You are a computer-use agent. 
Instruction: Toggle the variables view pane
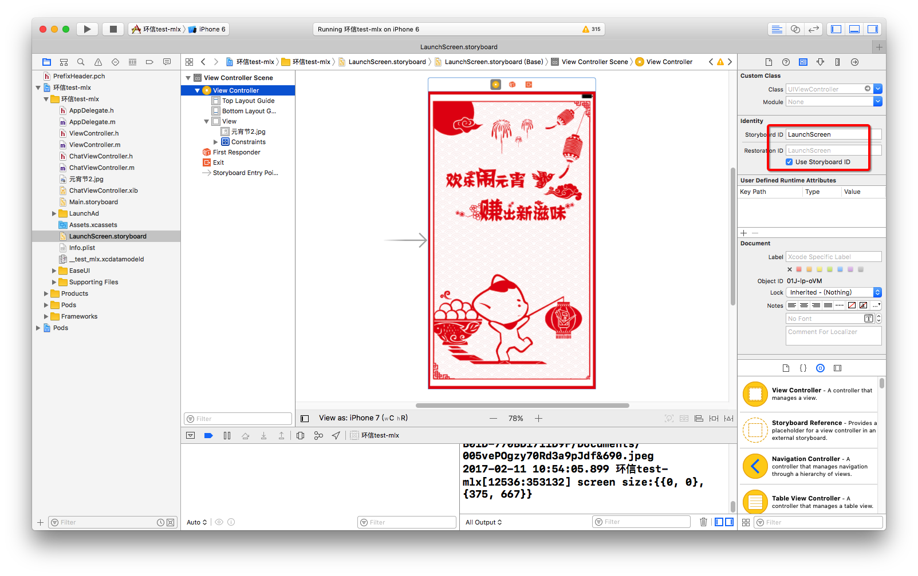(x=719, y=522)
